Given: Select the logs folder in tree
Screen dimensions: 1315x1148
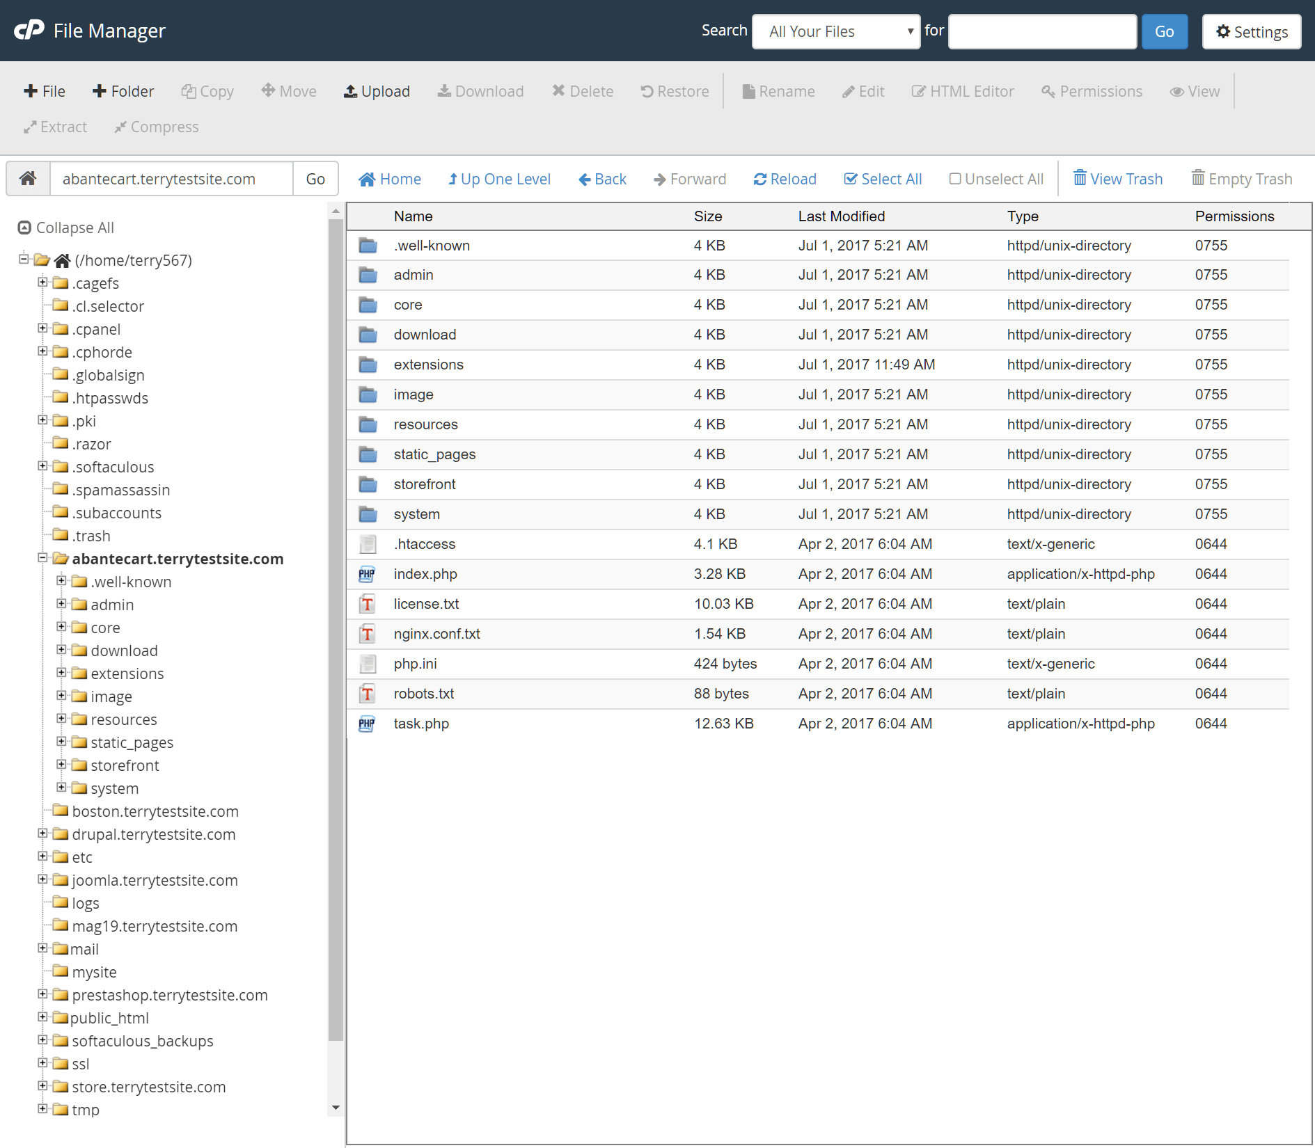Looking at the screenshot, I should pos(86,903).
